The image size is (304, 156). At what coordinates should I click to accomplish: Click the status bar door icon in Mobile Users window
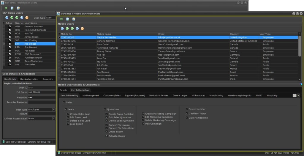59,153
